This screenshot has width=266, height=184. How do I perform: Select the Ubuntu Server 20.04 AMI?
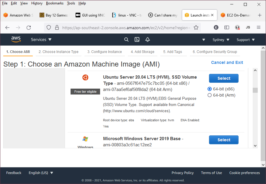tap(224, 78)
